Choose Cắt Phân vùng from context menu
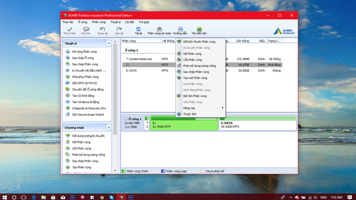356x200 pixels. click(201, 60)
